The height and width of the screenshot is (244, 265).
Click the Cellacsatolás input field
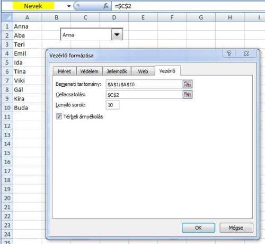pos(144,95)
